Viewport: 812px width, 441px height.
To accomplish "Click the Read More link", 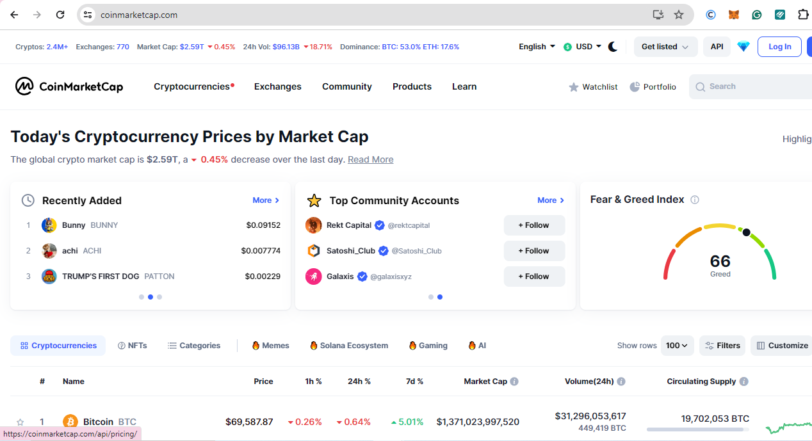I will (371, 159).
